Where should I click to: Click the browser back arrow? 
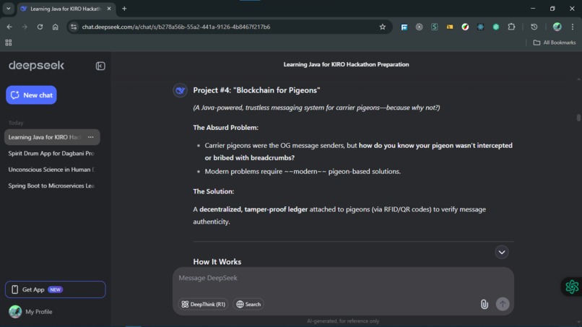click(x=9, y=27)
